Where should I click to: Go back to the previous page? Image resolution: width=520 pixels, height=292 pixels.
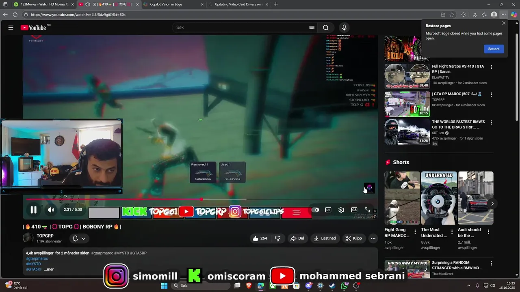[5, 15]
